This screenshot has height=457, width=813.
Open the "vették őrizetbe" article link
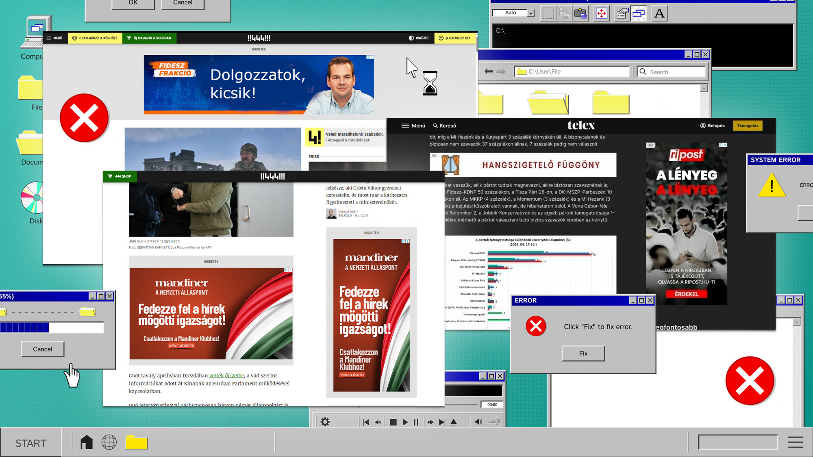[226, 375]
